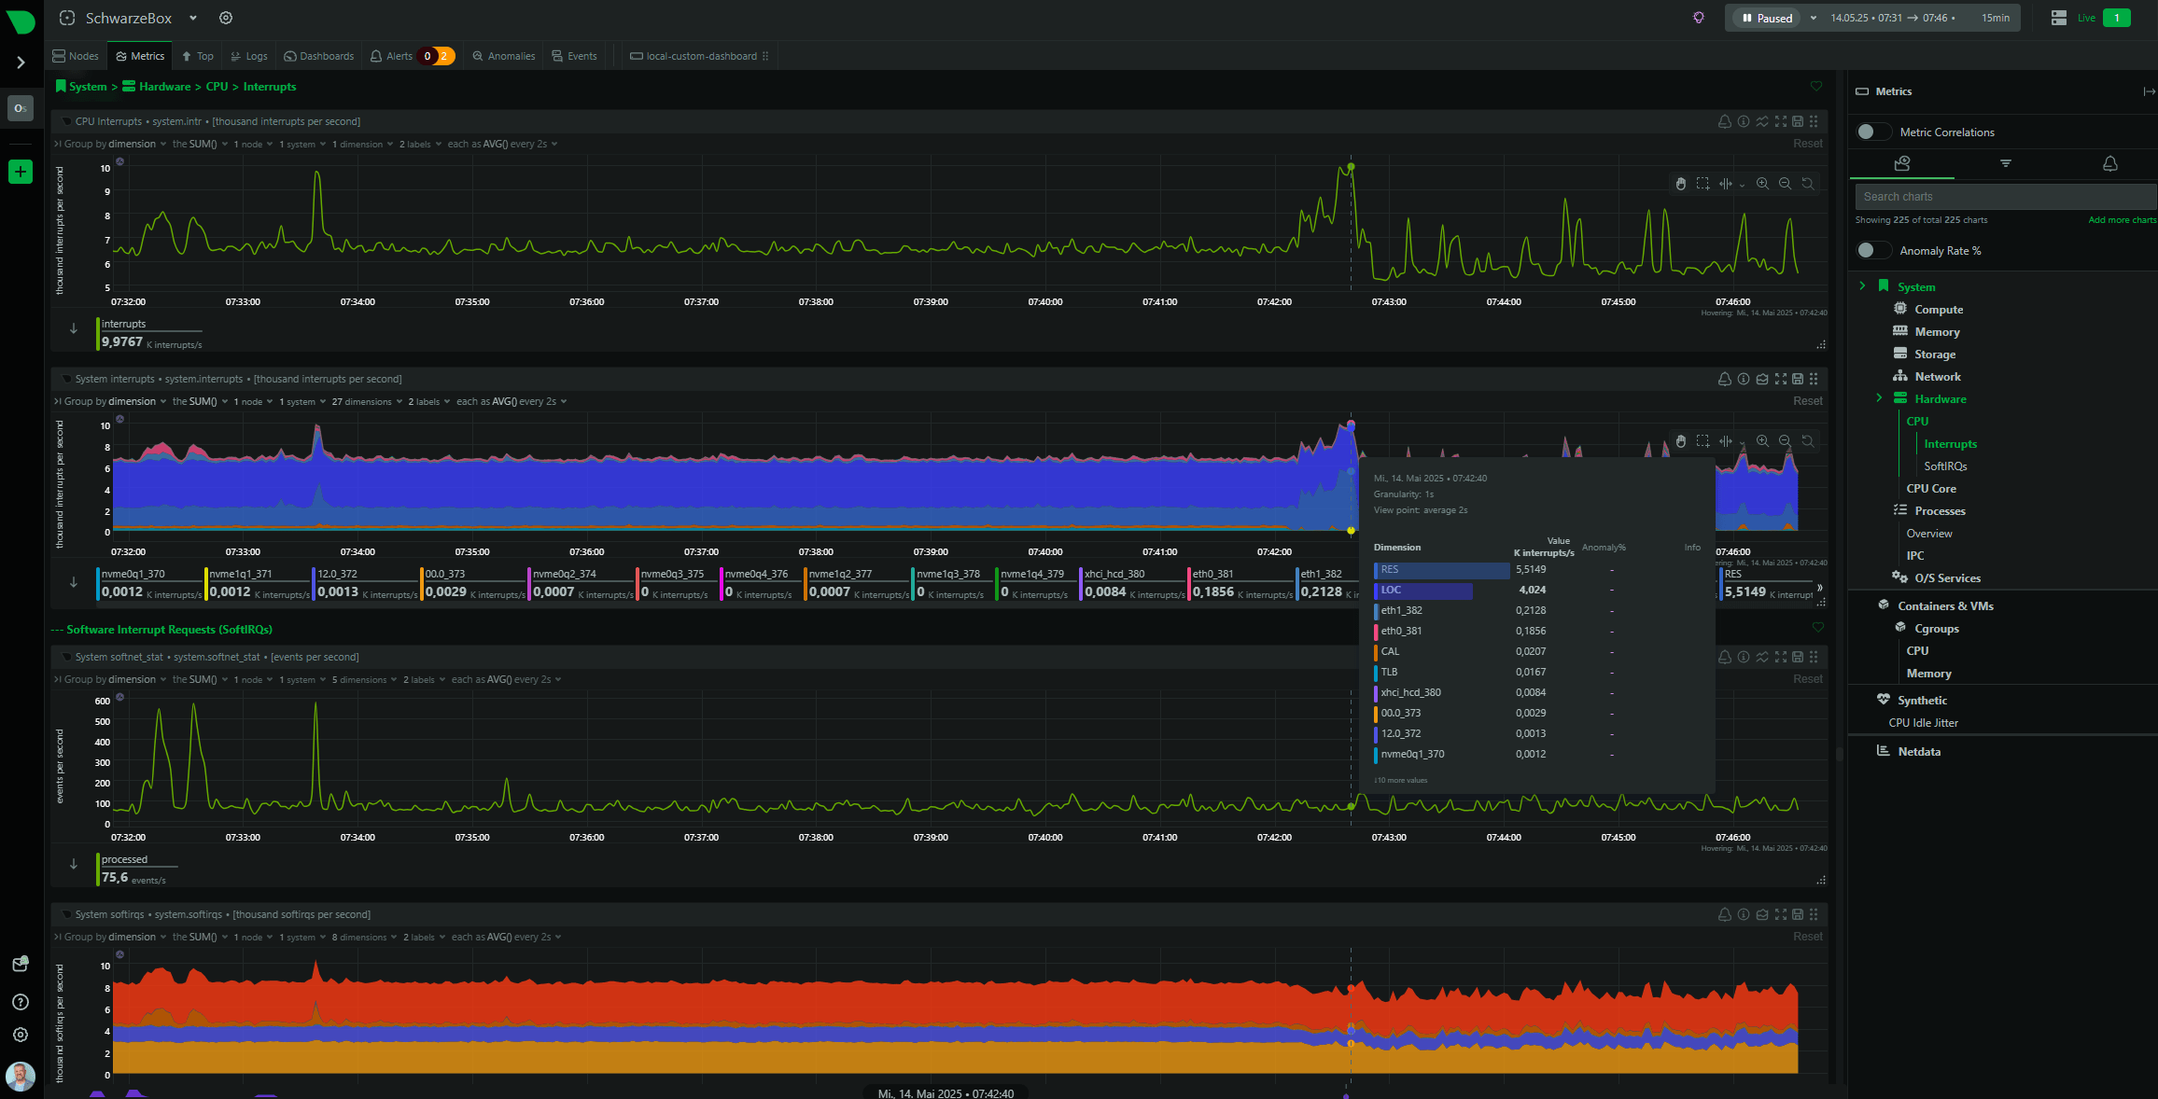The width and height of the screenshot is (2158, 1099).
Task: Click the Paused playback button
Action: (1767, 18)
